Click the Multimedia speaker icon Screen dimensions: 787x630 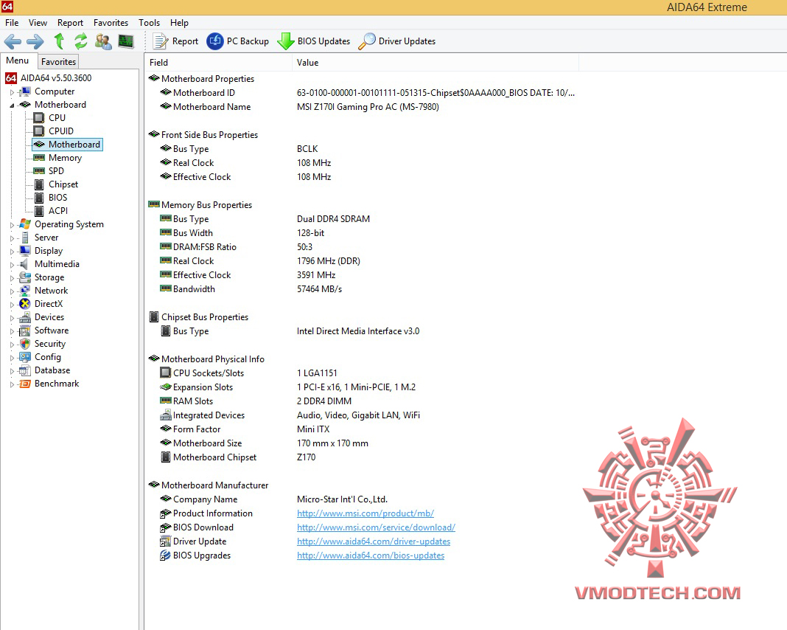pyautogui.click(x=24, y=264)
